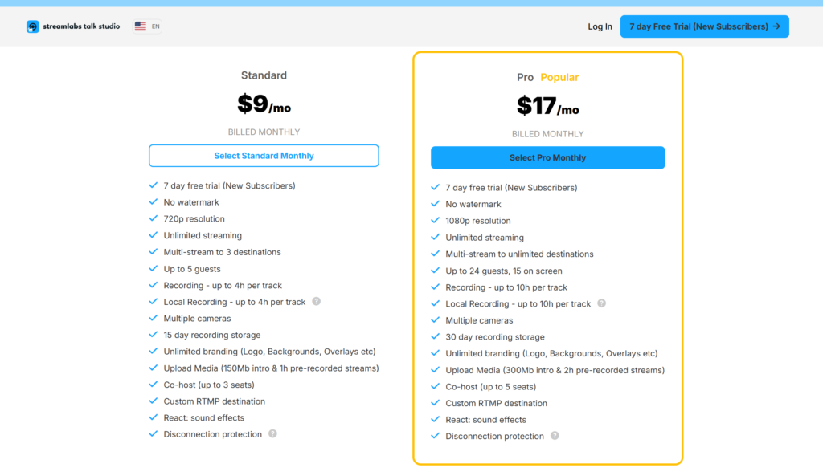823x468 pixels.
Task: Open Disconnection protection tooltip on Pro plan
Action: (x=555, y=435)
